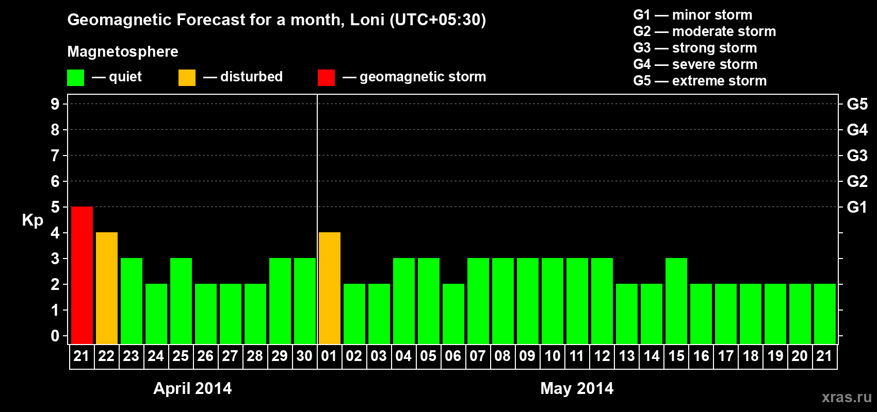Click date label 05 on the axis
The image size is (877, 412).
coord(428,356)
